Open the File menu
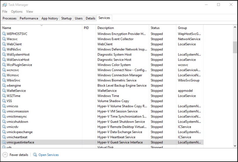The width and height of the screenshot is (238, 162). tap(5, 12)
